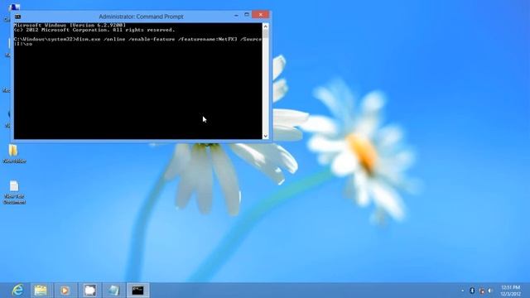Click the Command Prompt scrollbar up arrow
This screenshot has height=298, width=530.
coord(266,26)
